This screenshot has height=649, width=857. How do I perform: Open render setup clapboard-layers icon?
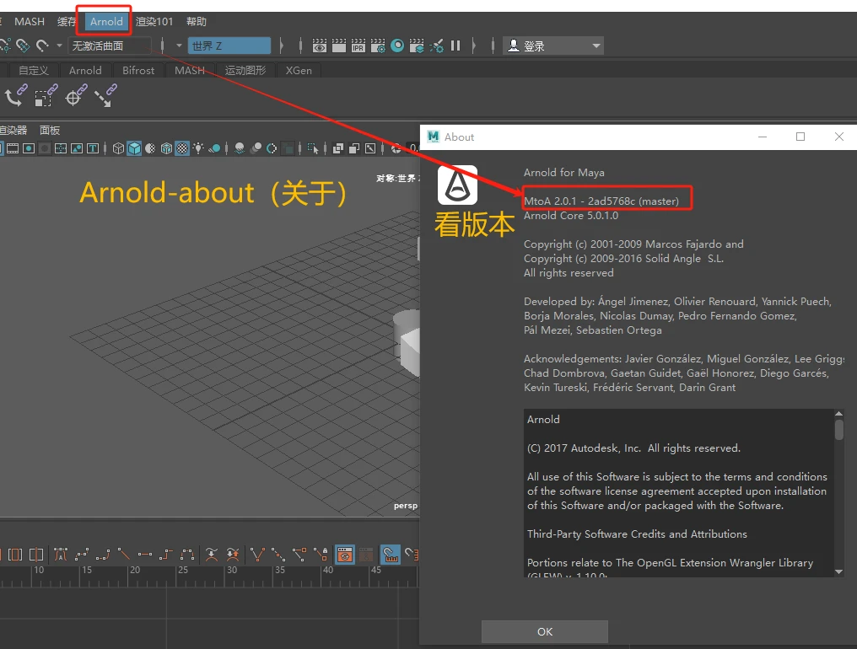[x=417, y=46]
